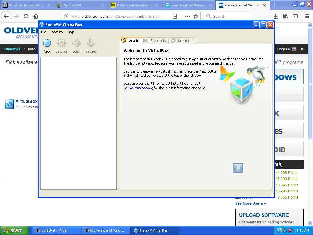Open the Help menu in VirtualBox
This screenshot has width=313, height=235.
[71, 32]
